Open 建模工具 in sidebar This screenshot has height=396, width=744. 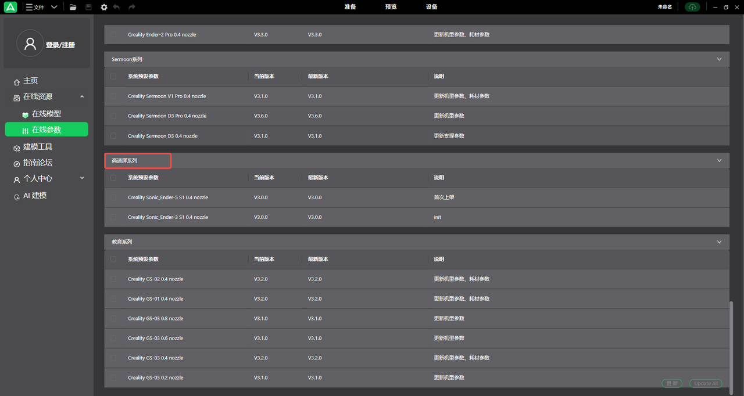[38, 147]
